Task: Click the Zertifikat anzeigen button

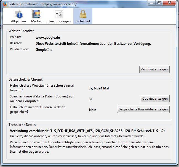Action: [154, 69]
